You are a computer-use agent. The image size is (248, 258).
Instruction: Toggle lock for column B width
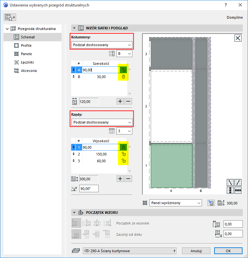click(123, 77)
